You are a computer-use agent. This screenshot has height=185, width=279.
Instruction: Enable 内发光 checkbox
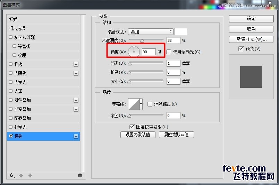pyautogui.click(x=11, y=82)
